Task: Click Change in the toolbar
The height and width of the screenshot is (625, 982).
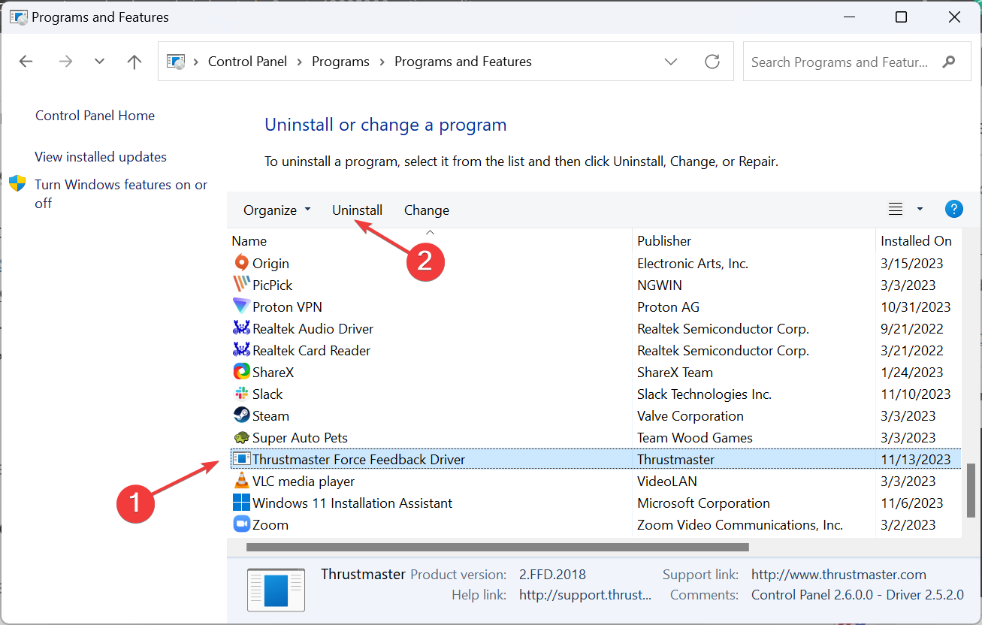Action: [x=427, y=210]
